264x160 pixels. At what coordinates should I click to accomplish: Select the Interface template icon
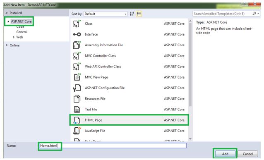(77, 34)
